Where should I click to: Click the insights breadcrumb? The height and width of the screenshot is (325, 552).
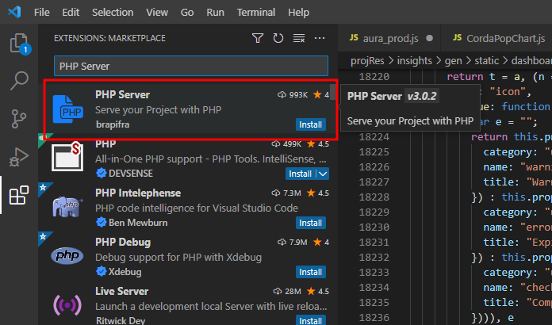click(x=414, y=61)
